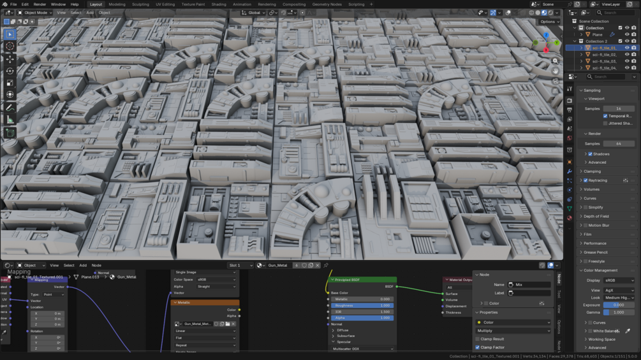Open the Material properties tab icon
This screenshot has width=641, height=360.
pyautogui.click(x=570, y=218)
